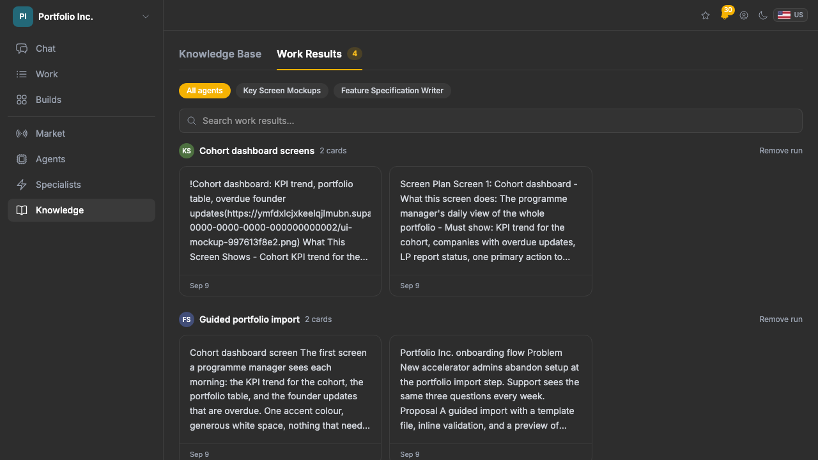818x460 pixels.
Task: Select the All agents filter chip
Action: (x=204, y=91)
